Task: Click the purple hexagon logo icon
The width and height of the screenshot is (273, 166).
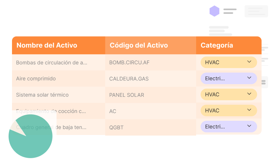Action: pyautogui.click(x=214, y=11)
